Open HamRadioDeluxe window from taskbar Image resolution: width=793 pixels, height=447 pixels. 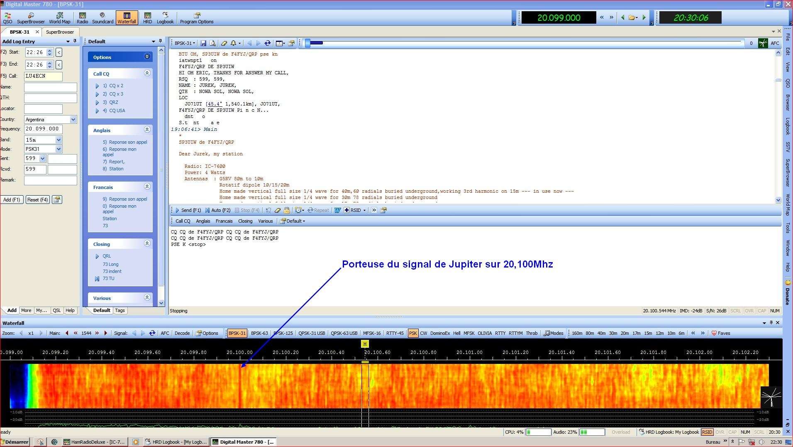click(x=94, y=442)
